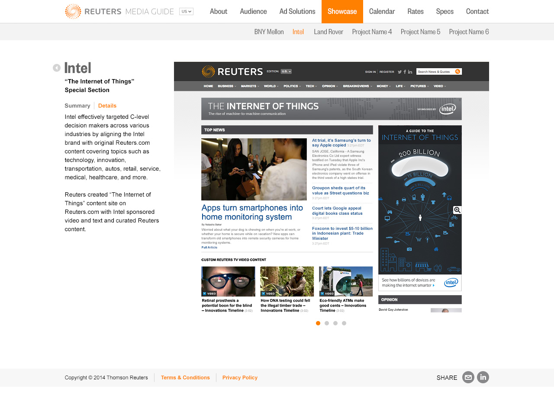Share page via email icon
The height and width of the screenshot is (404, 554).
click(x=468, y=377)
